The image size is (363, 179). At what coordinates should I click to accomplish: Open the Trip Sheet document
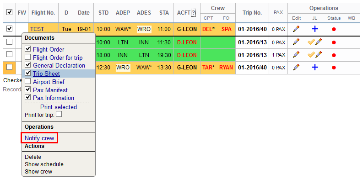(46, 74)
